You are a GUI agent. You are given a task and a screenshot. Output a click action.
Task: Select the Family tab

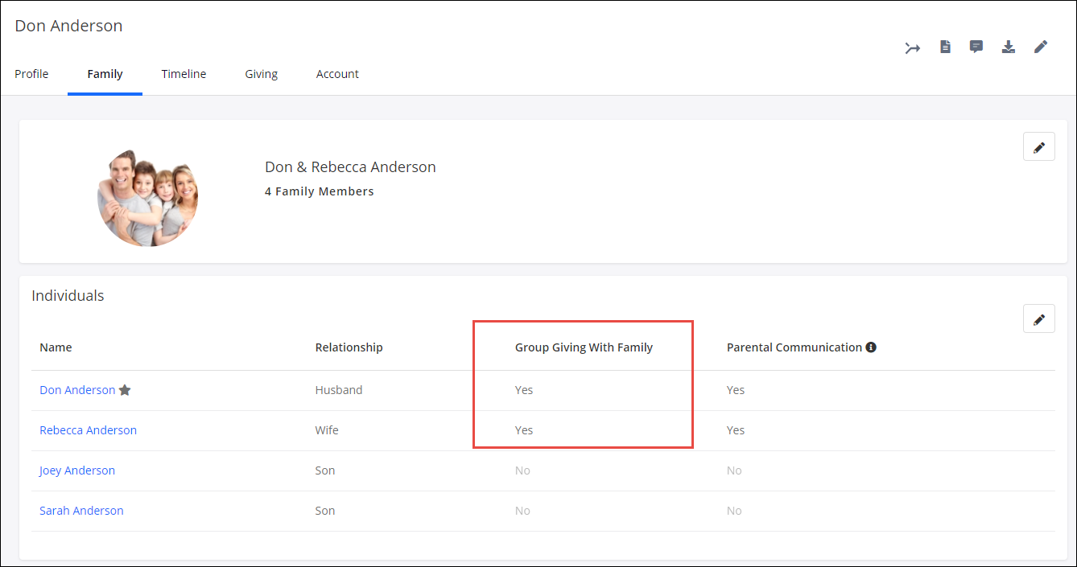105,74
